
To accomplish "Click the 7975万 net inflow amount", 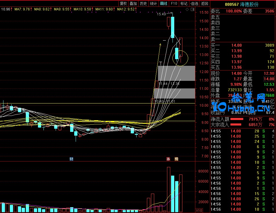I will (x=255, y=119).
